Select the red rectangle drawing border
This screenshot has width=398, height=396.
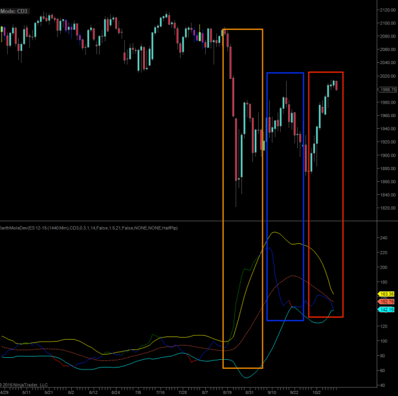(309, 194)
